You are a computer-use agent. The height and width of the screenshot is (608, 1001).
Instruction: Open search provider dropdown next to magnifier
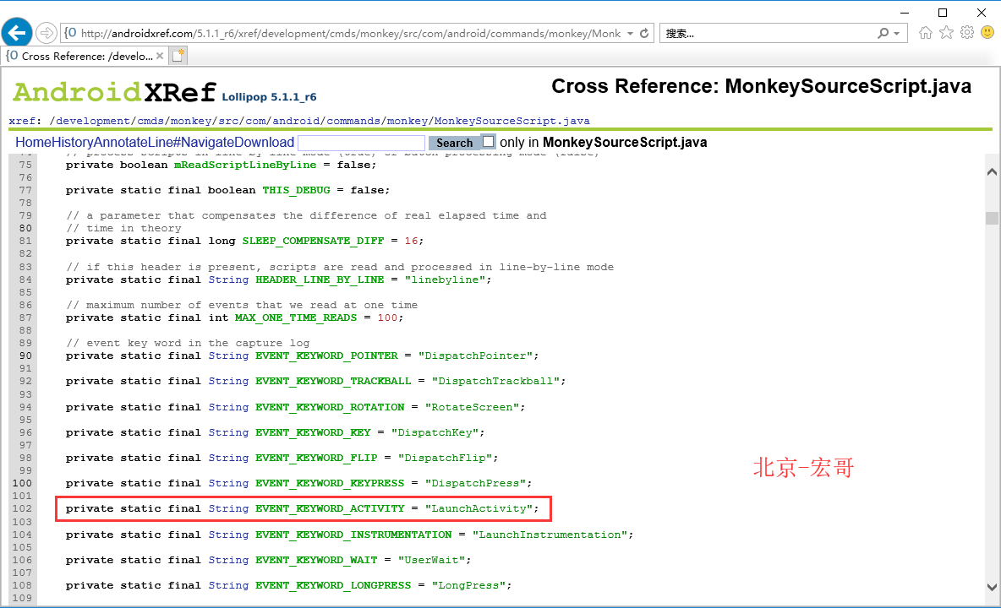click(897, 33)
